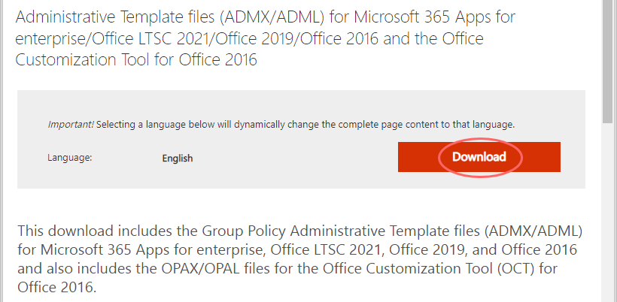Open the English language selector
Viewport: 617px width, 302px height.
pos(178,159)
